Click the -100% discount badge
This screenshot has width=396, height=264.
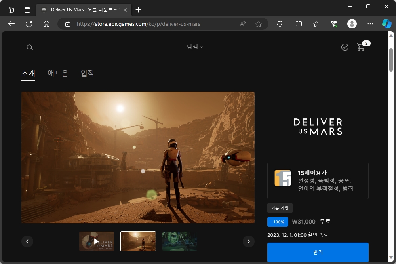(278, 222)
